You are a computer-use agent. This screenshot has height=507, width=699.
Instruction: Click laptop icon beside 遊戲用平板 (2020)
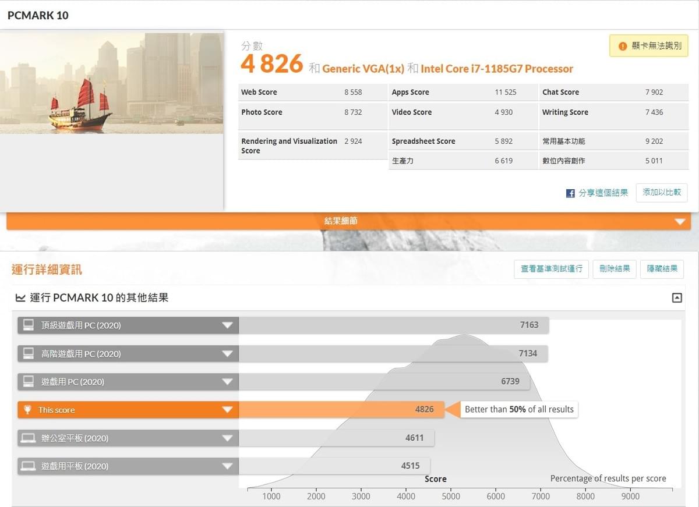[x=28, y=466]
